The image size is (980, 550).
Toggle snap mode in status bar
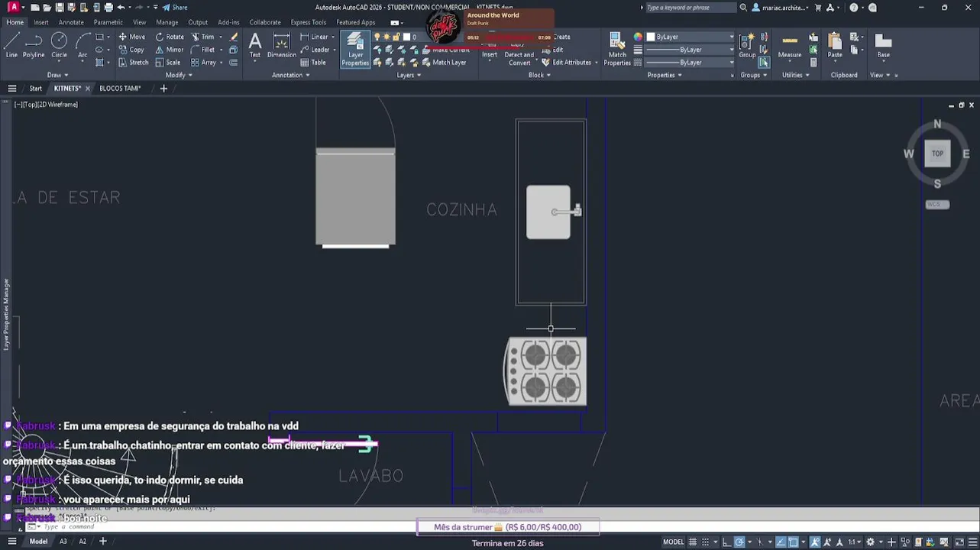705,542
